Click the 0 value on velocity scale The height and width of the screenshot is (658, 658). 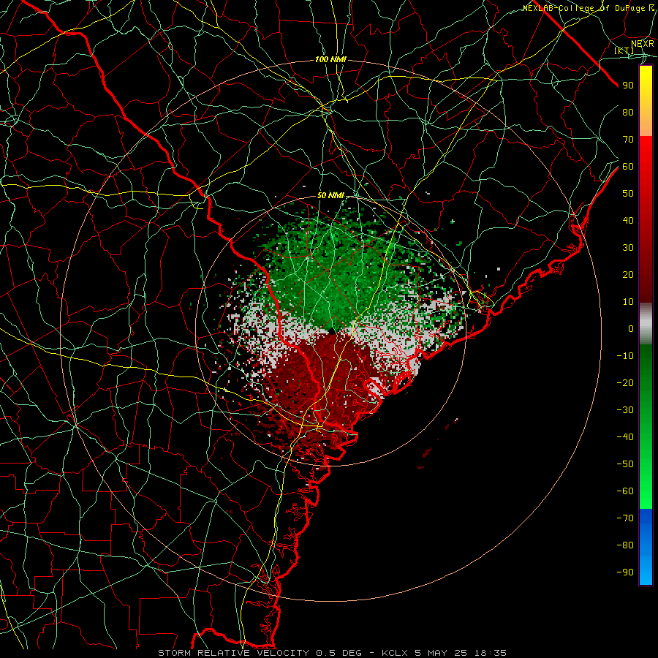[x=631, y=328]
